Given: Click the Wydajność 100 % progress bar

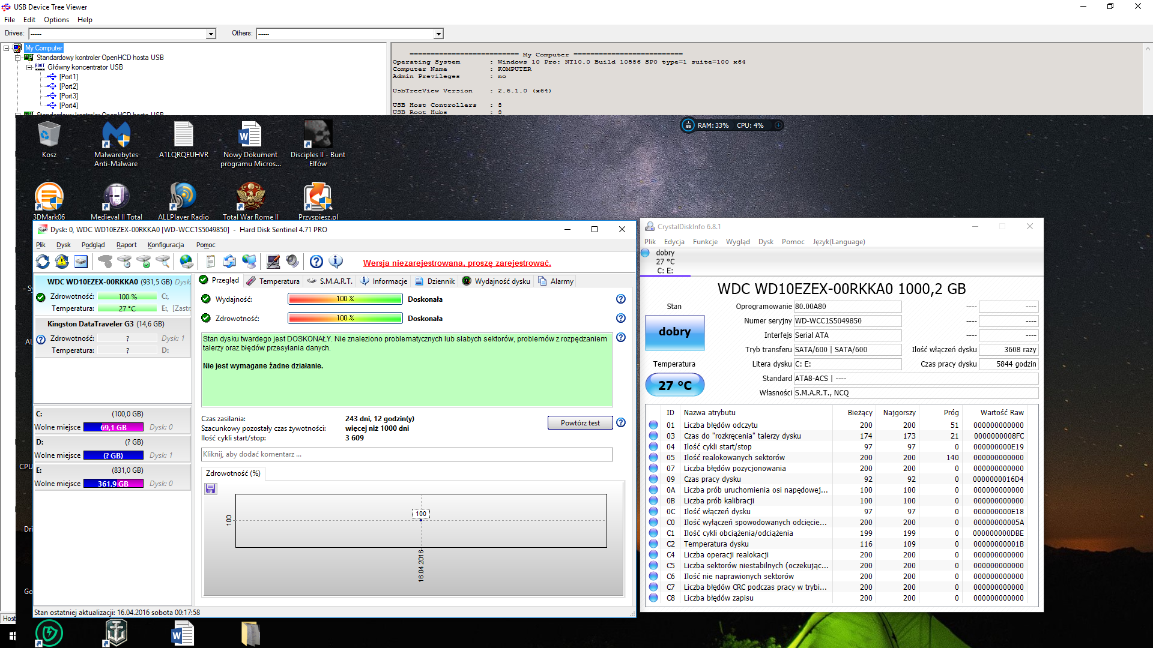Looking at the screenshot, I should click(x=345, y=299).
